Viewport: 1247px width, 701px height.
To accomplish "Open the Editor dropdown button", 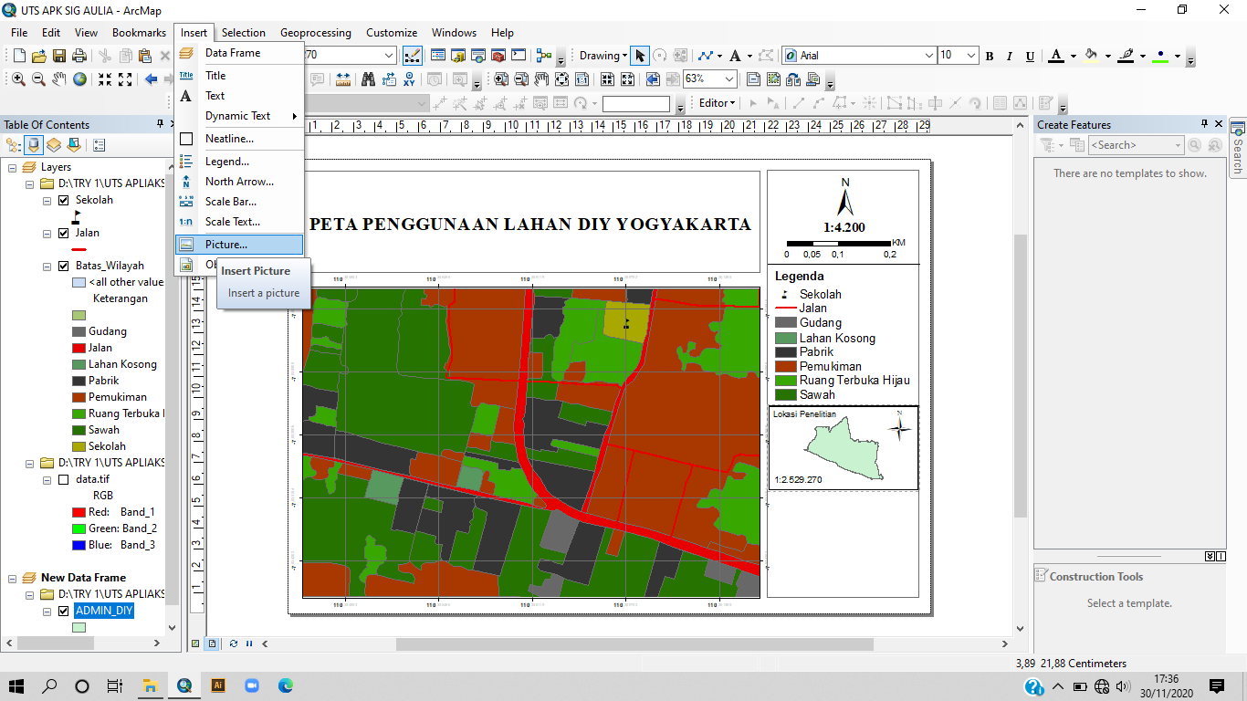I will click(x=717, y=103).
